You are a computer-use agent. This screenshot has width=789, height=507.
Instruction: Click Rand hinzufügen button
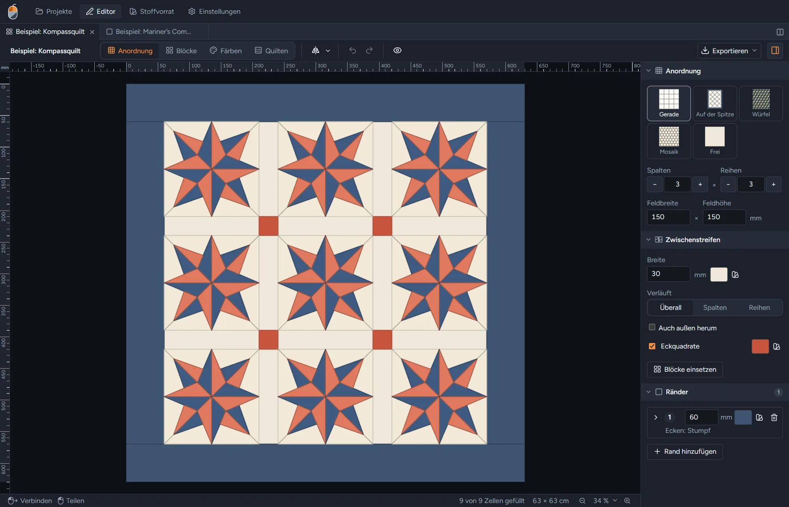tap(685, 452)
